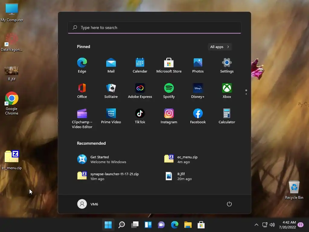Open the Calendar app
309x232 pixels.
(x=140, y=65)
